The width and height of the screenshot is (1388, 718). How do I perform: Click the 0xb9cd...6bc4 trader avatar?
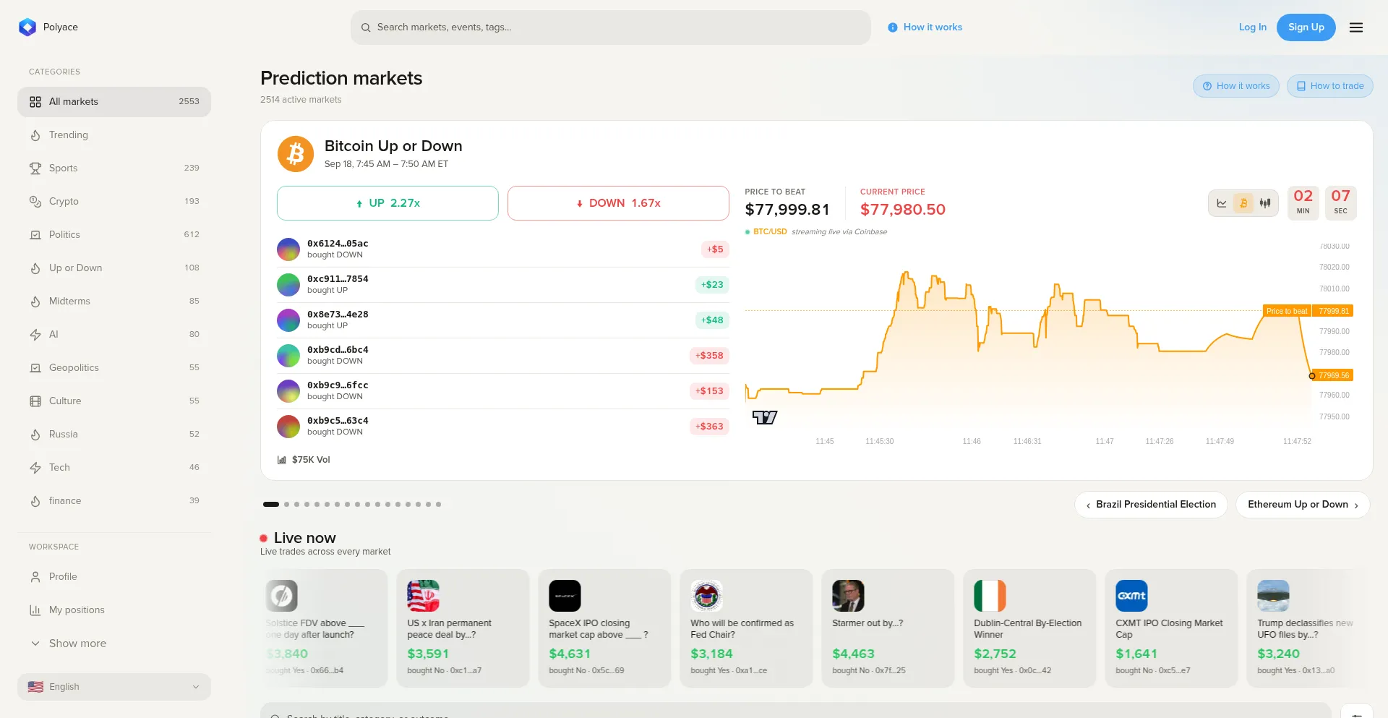point(288,356)
